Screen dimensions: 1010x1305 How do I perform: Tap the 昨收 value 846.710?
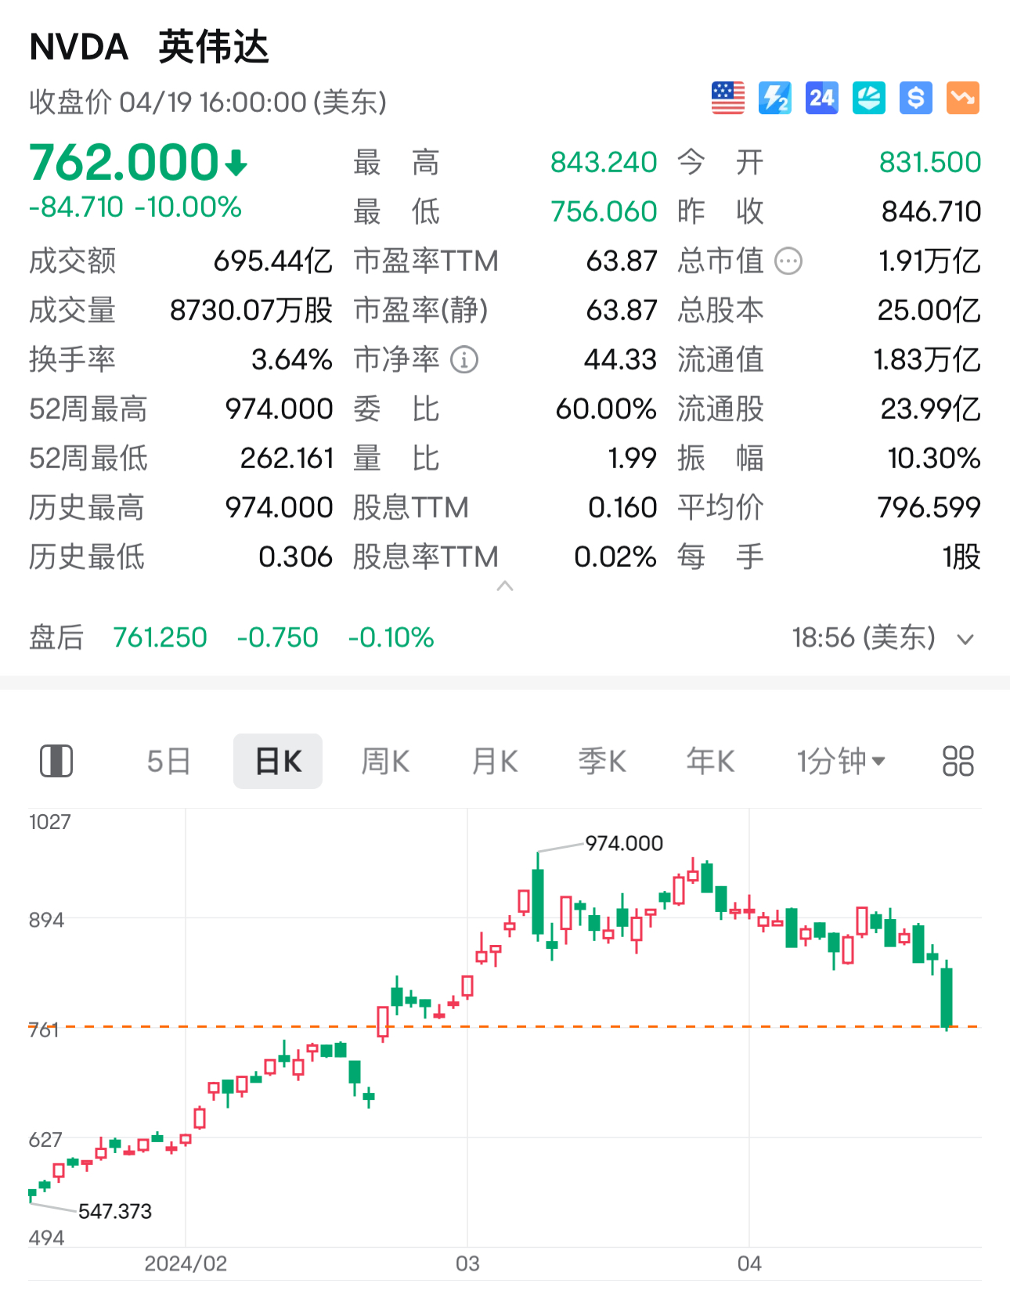click(932, 212)
